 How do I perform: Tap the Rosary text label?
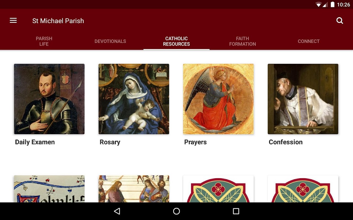coord(110,142)
